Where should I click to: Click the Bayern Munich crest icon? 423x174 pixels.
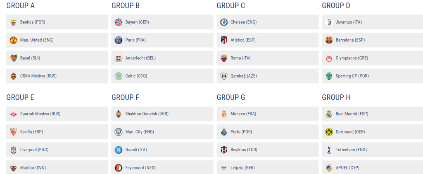(x=119, y=22)
